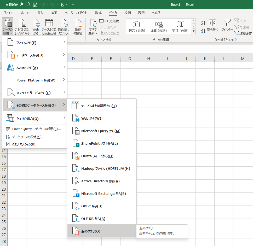Click the touch/mouse mode icon
Image resolution: width=253 pixels, height=246 pixels.
[62, 4]
